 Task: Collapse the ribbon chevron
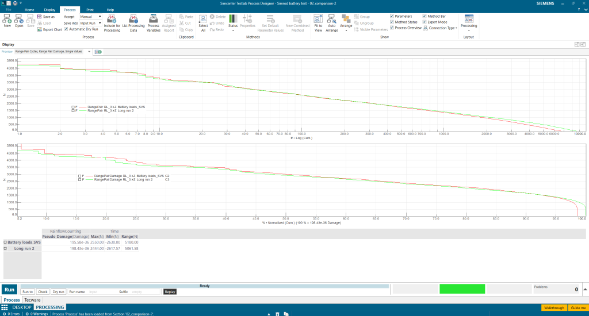click(x=585, y=10)
